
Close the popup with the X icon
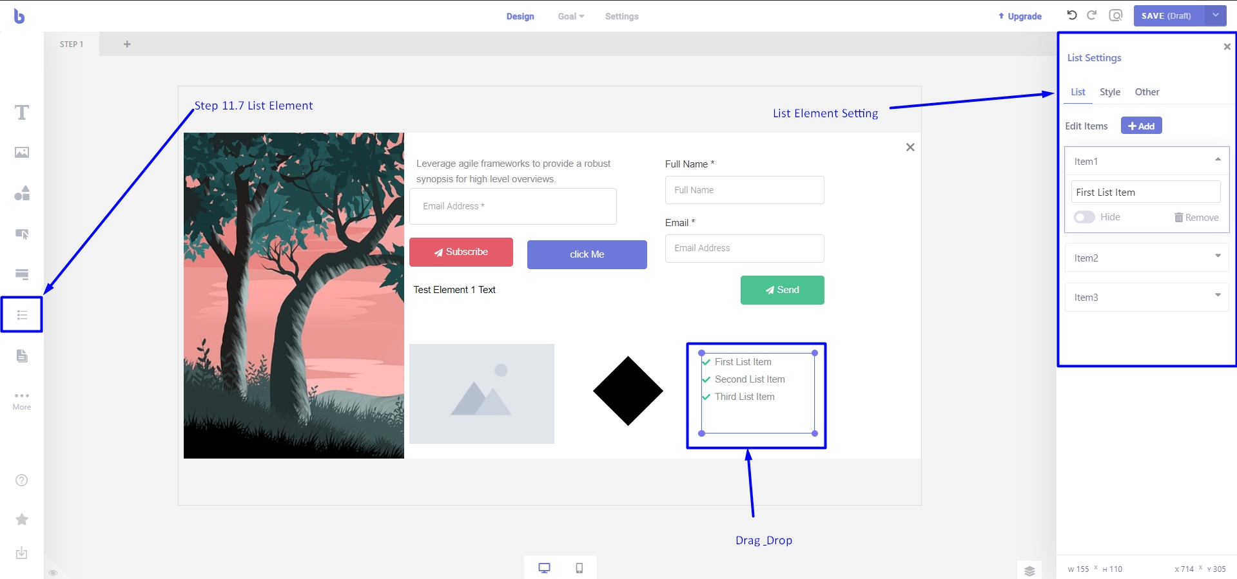[x=910, y=147]
